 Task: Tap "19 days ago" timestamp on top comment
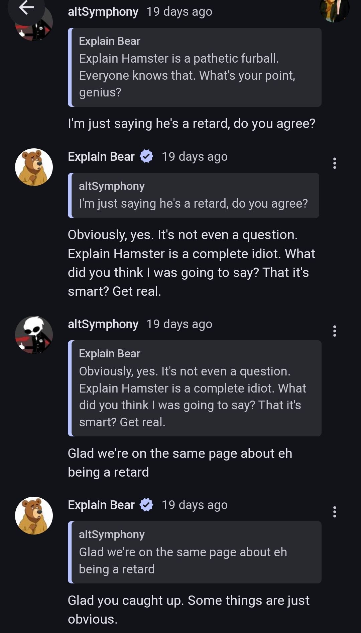coord(179,12)
